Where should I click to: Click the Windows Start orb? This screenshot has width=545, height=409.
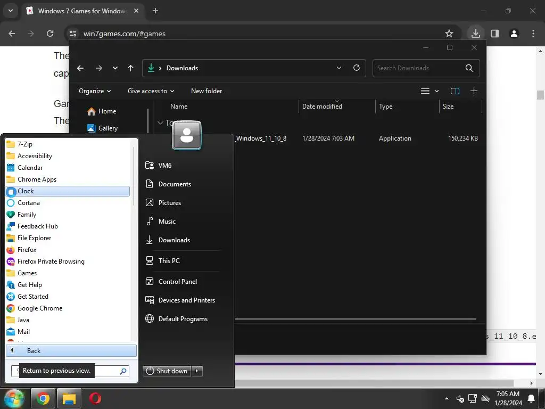click(13, 398)
